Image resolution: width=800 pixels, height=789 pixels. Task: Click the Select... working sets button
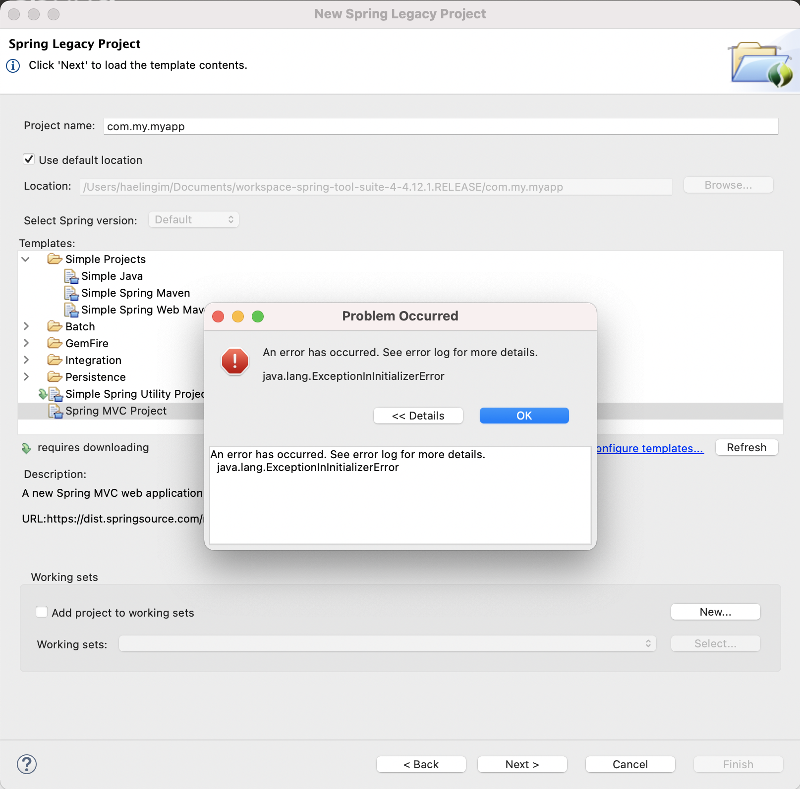(716, 643)
